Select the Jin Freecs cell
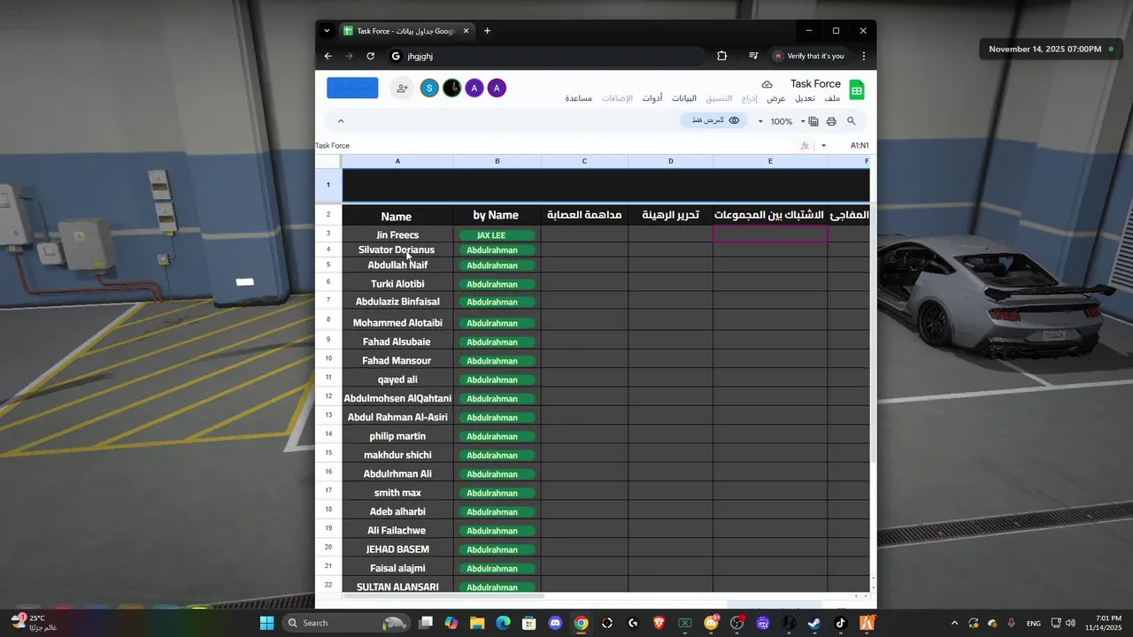This screenshot has width=1133, height=637. 397,234
